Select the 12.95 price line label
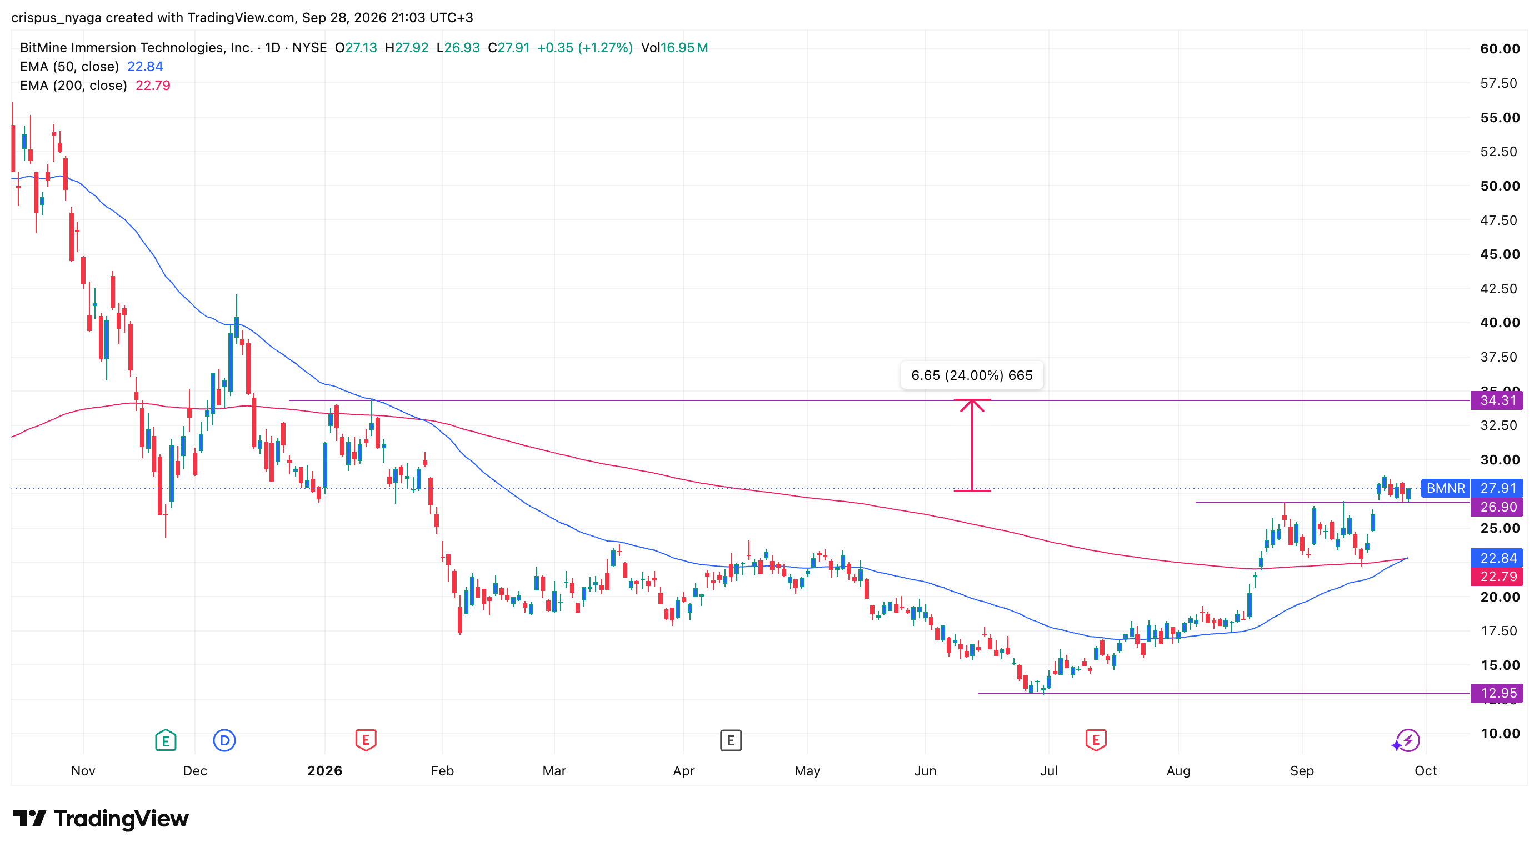Viewport: 1539px width, 852px height. point(1497,693)
